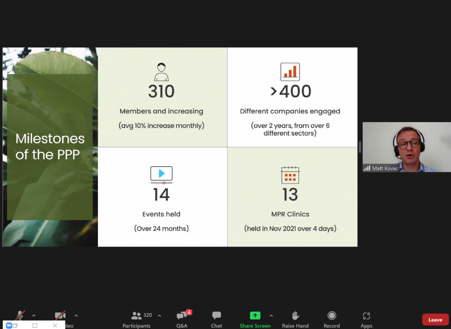This screenshot has width=451, height=329.
Task: Open the Q&A panel
Action: (182, 319)
